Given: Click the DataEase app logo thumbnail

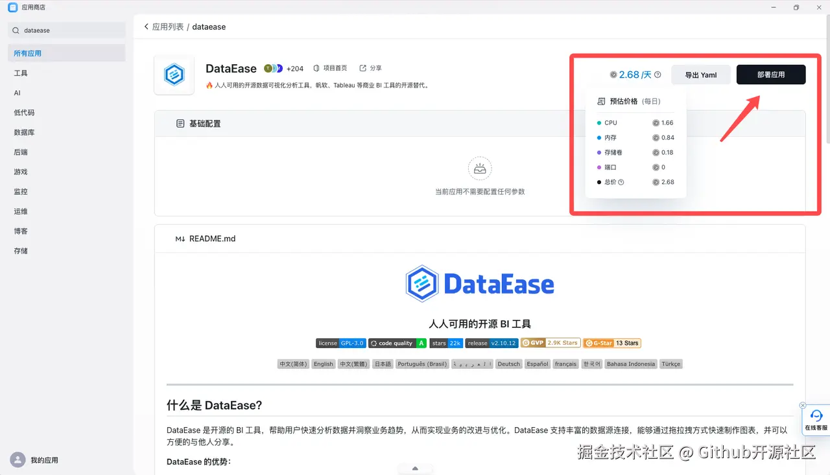Looking at the screenshot, I should 174,75.
